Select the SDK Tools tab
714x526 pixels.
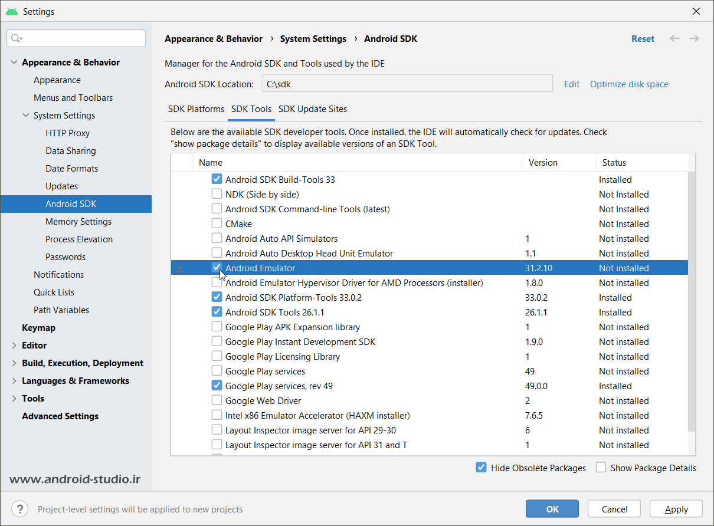coord(251,109)
